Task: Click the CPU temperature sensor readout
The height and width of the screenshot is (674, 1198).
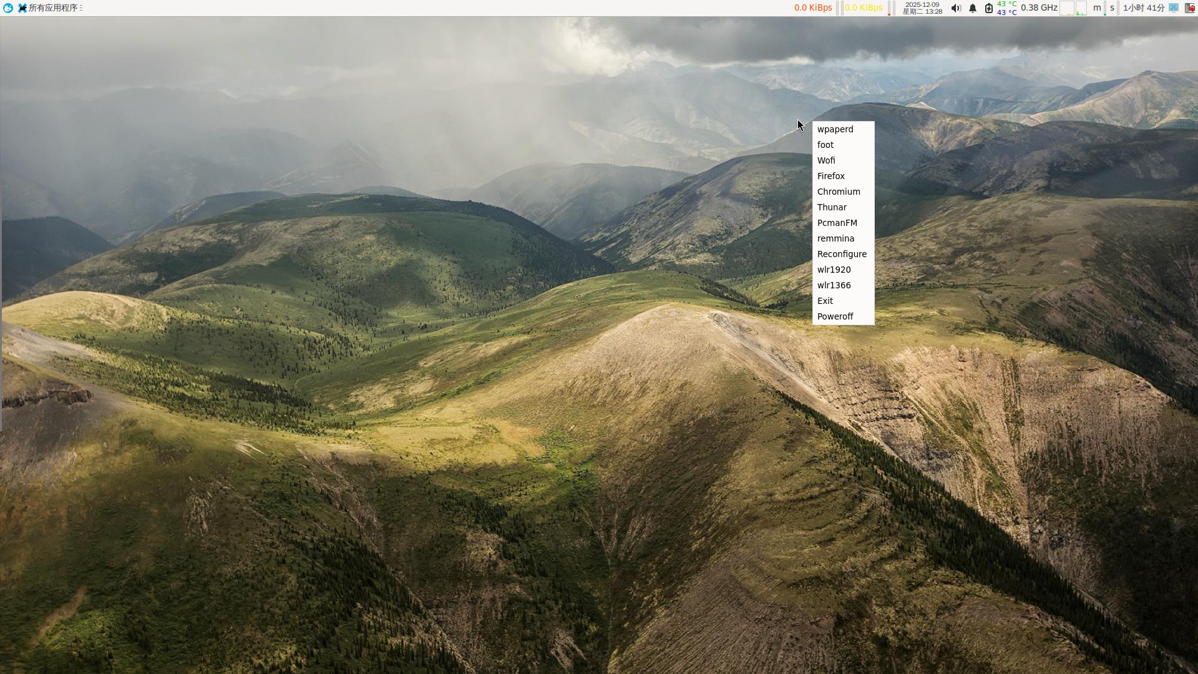Action: click(x=1006, y=8)
